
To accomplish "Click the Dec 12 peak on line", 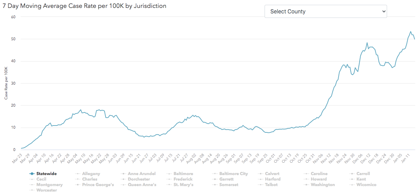I will click(367, 43).
